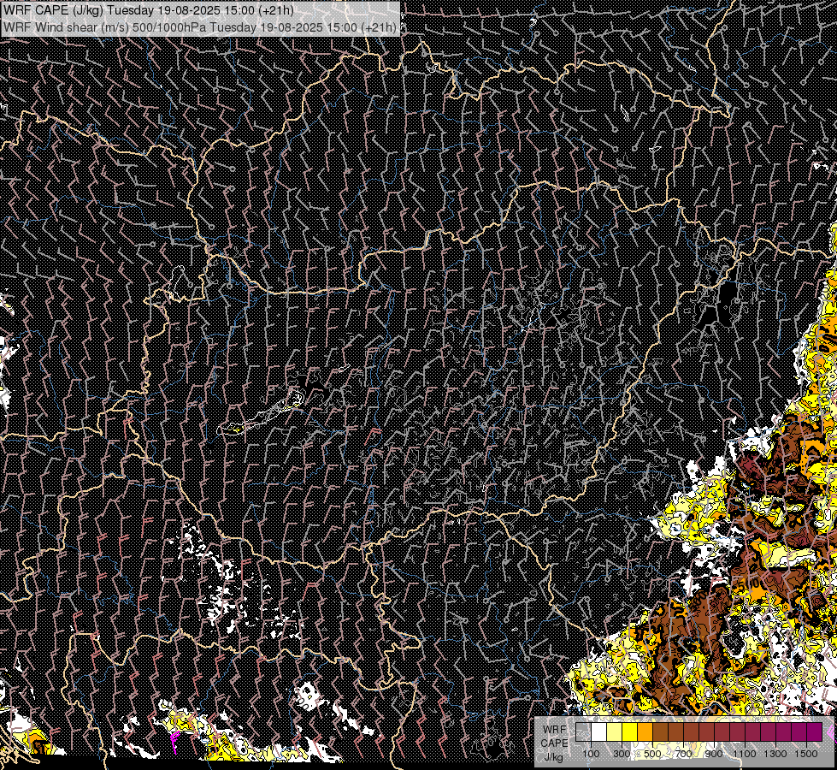Screen dimensions: 837x770
Task: Click the 100 legend value
Action: click(x=591, y=754)
